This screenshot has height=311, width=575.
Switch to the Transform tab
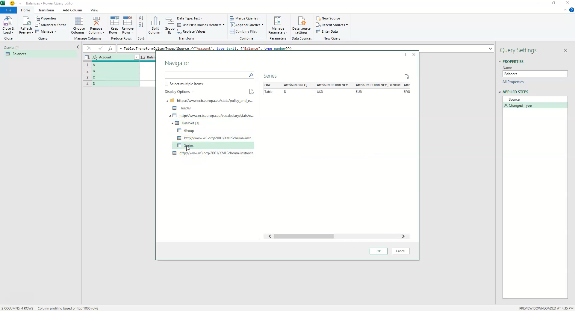click(x=46, y=10)
